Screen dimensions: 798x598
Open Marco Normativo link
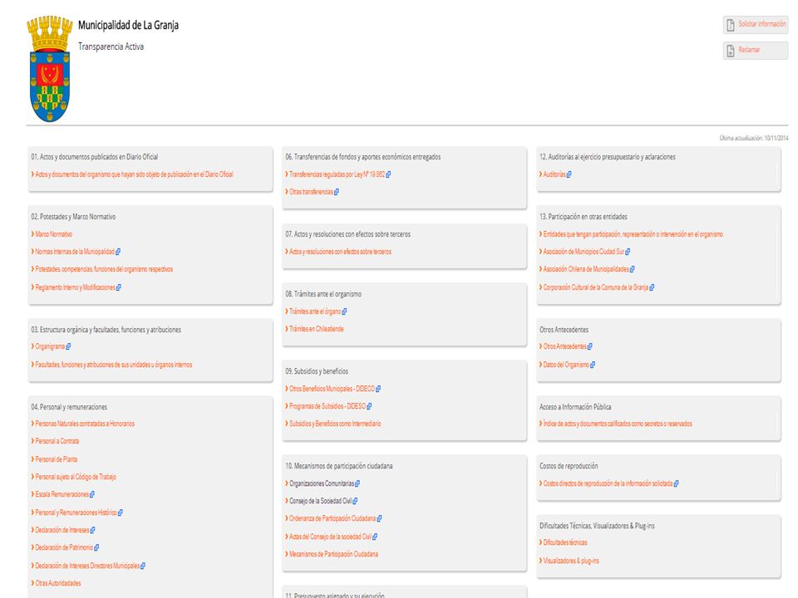tap(53, 234)
